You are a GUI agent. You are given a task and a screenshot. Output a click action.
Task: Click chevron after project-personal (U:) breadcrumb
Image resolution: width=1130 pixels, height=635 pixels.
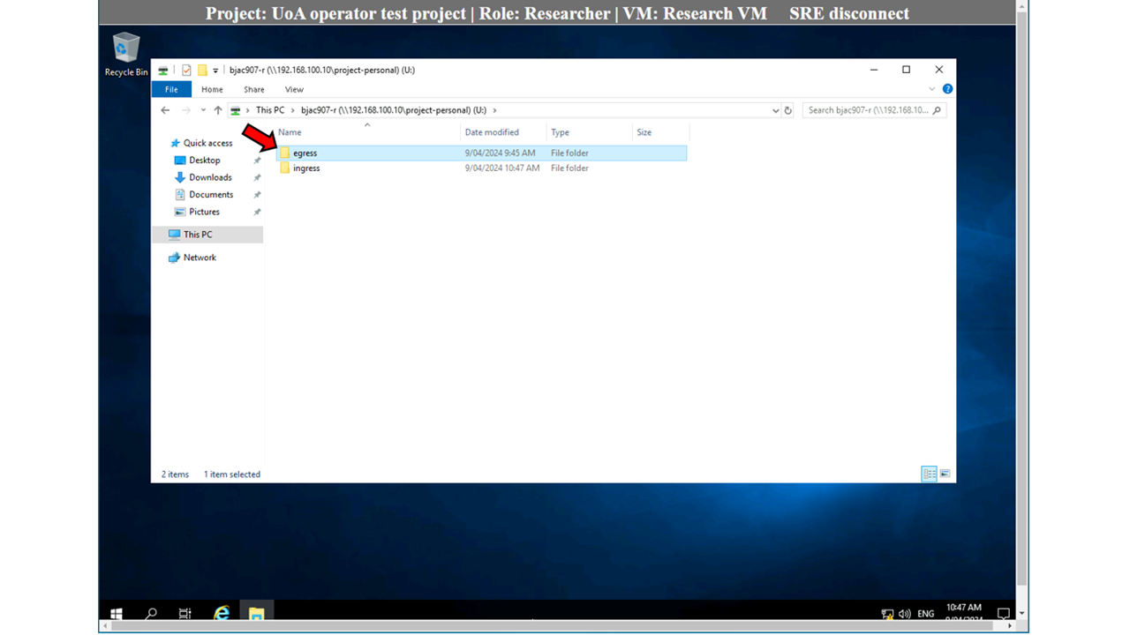coord(494,110)
